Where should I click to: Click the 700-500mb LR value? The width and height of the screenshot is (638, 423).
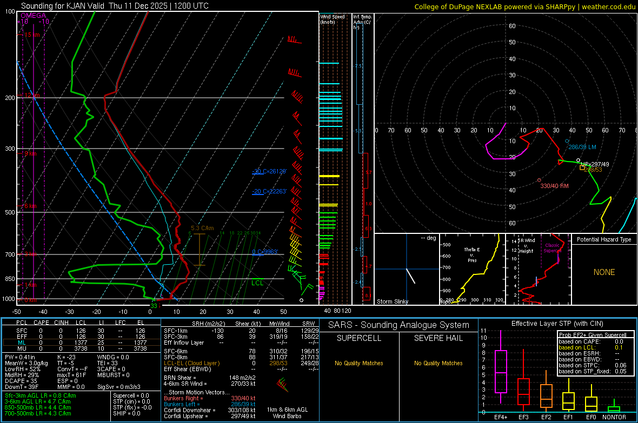[38, 413]
